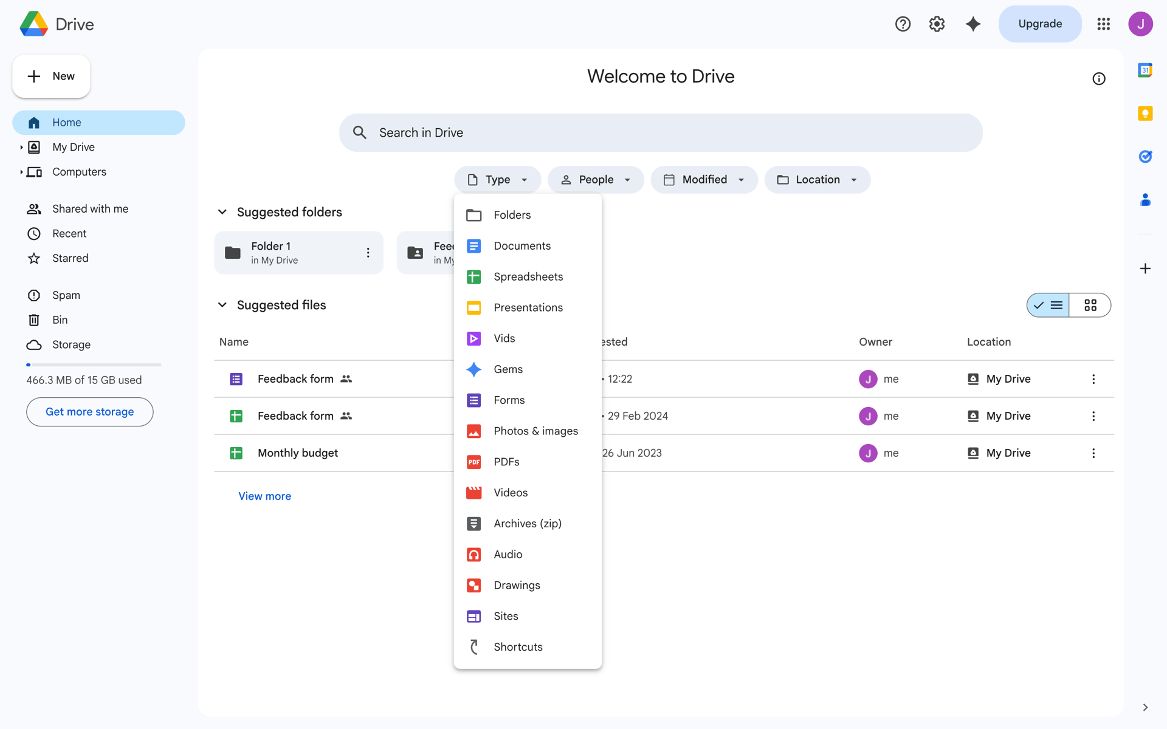
Task: Expand the My Drive tree arrow
Action: point(21,148)
